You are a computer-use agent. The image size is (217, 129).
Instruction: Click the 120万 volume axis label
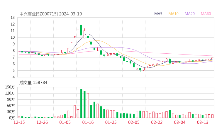pyautogui.click(x=10, y=93)
